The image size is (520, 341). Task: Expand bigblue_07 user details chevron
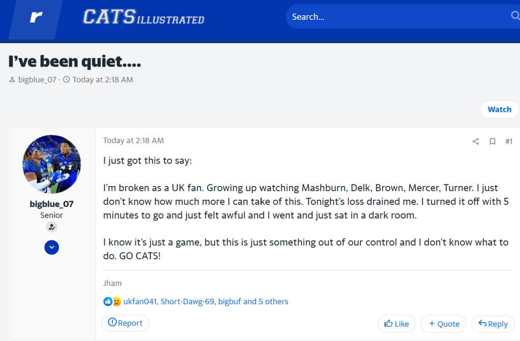pos(51,247)
